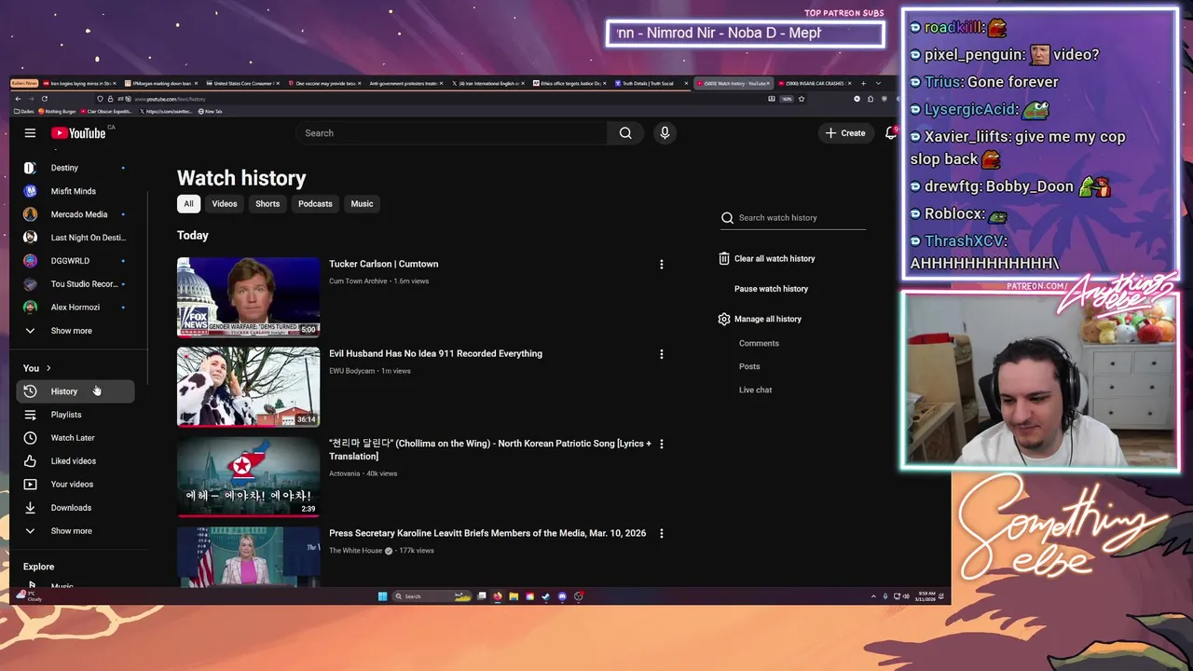The width and height of the screenshot is (1193, 671).
Task: Open Comments history link
Action: pyautogui.click(x=759, y=343)
